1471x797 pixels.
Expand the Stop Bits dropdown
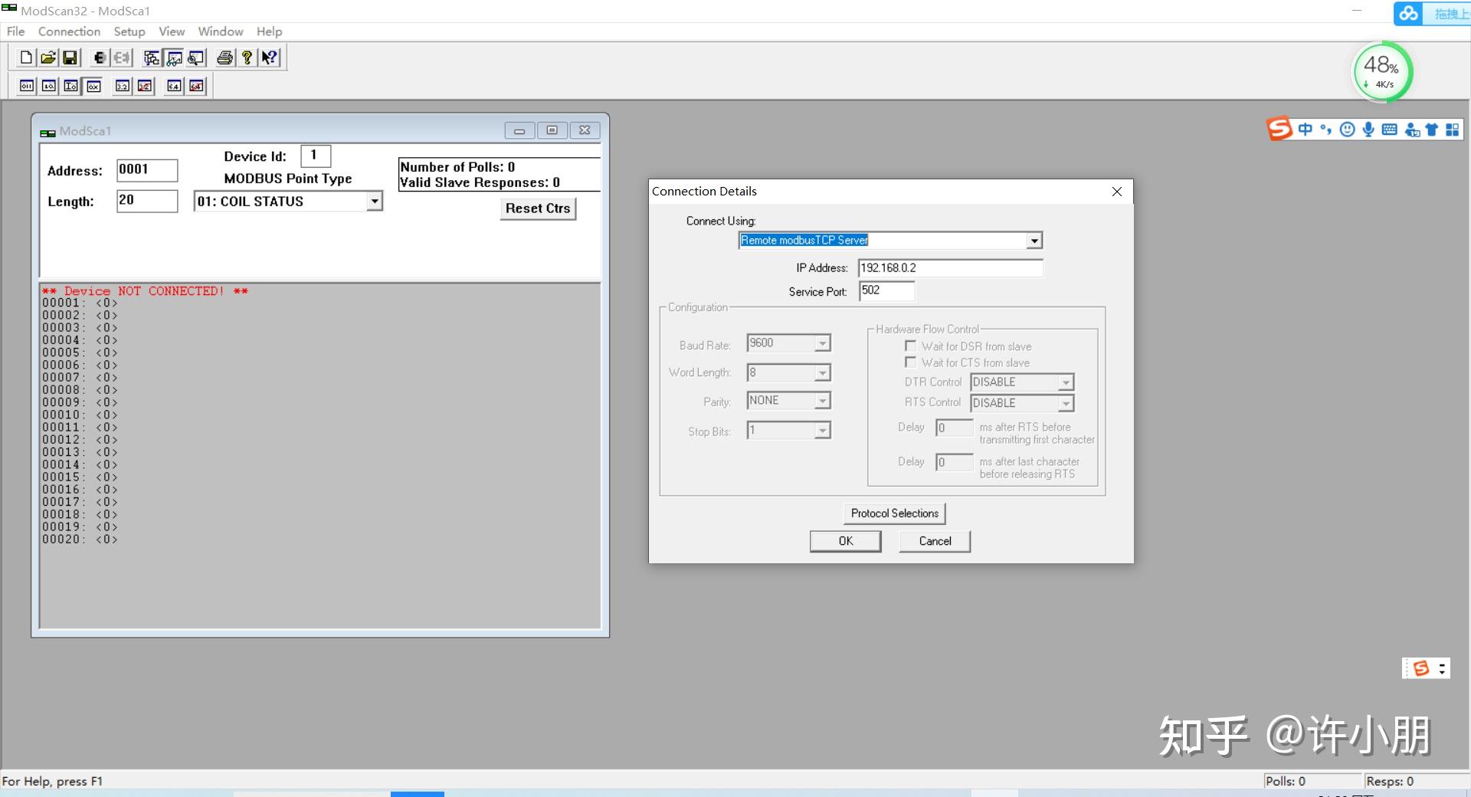(x=822, y=431)
